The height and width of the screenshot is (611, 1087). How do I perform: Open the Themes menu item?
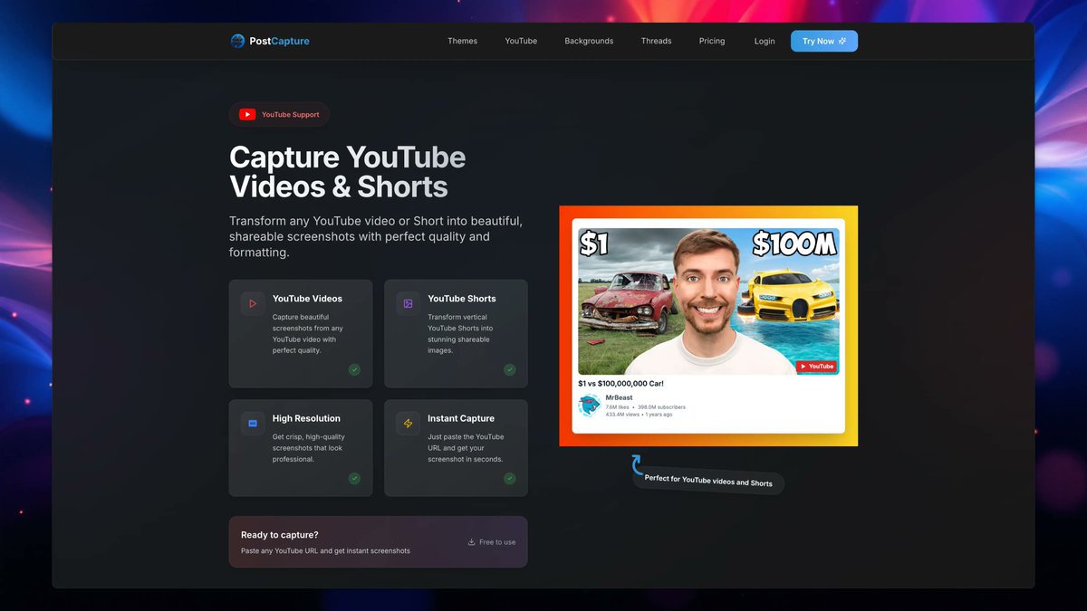(x=462, y=41)
